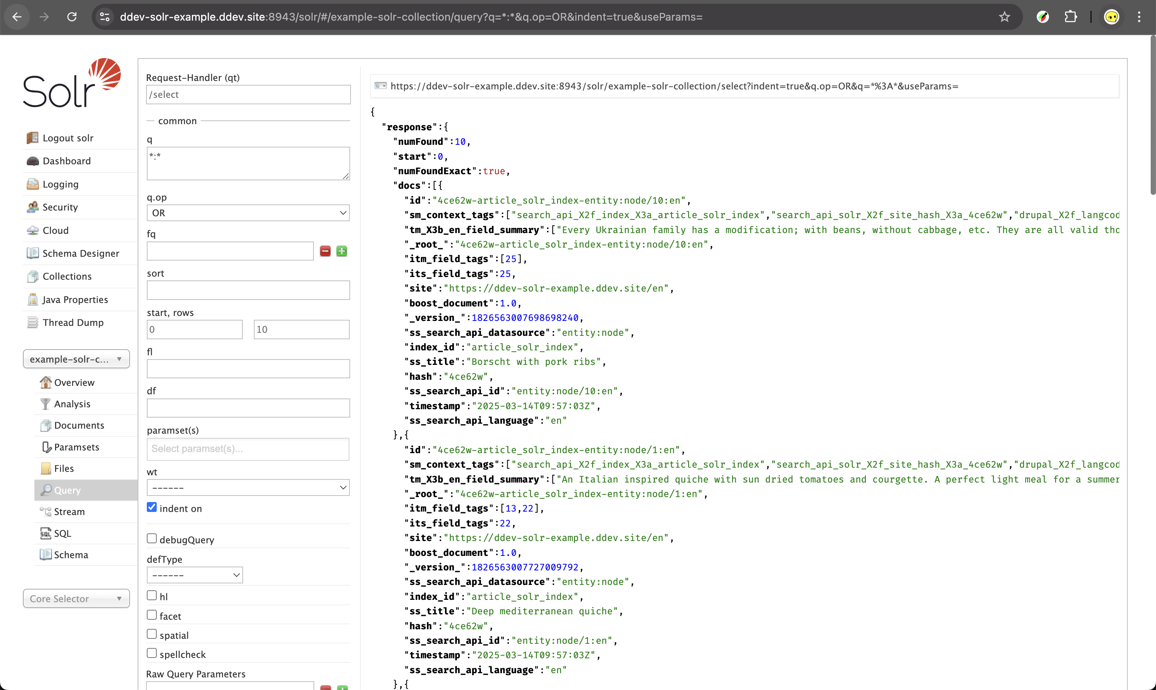Open the q.op OR dropdown
This screenshot has width=1156, height=690.
(x=248, y=213)
